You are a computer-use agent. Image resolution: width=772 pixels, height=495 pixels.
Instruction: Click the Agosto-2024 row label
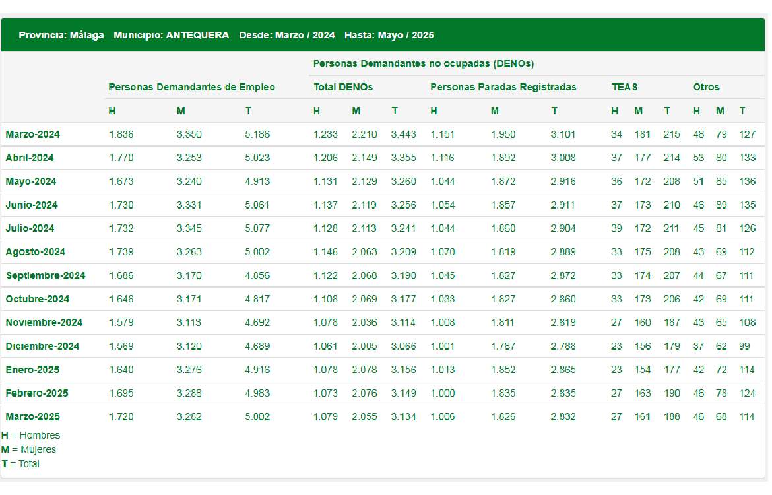pyautogui.click(x=35, y=252)
